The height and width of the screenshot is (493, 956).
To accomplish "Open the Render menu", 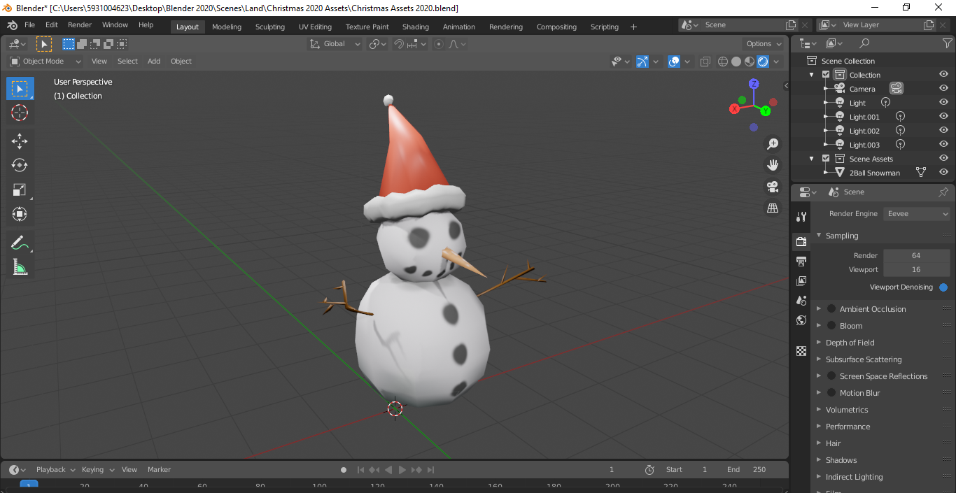I will coord(79,24).
